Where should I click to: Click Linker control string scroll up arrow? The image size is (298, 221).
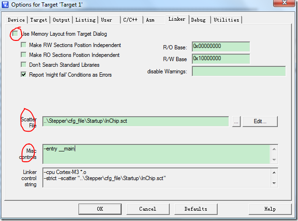click(274, 173)
